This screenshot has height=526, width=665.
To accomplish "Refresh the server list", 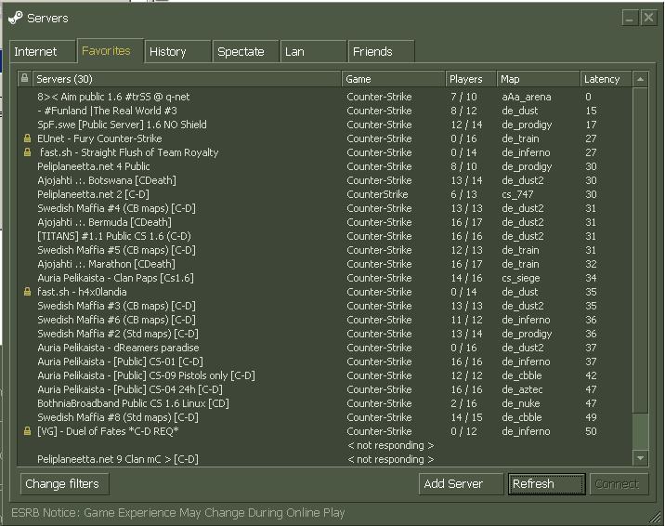I will (x=546, y=484).
